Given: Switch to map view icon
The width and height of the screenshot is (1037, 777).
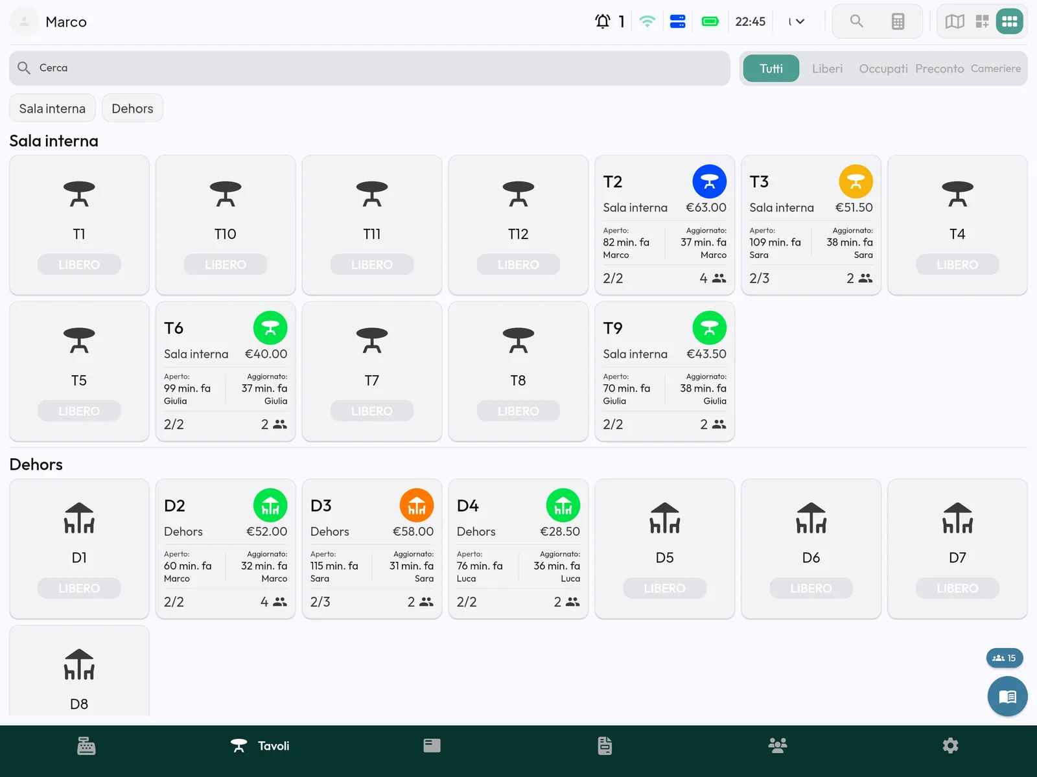Looking at the screenshot, I should tap(955, 21).
